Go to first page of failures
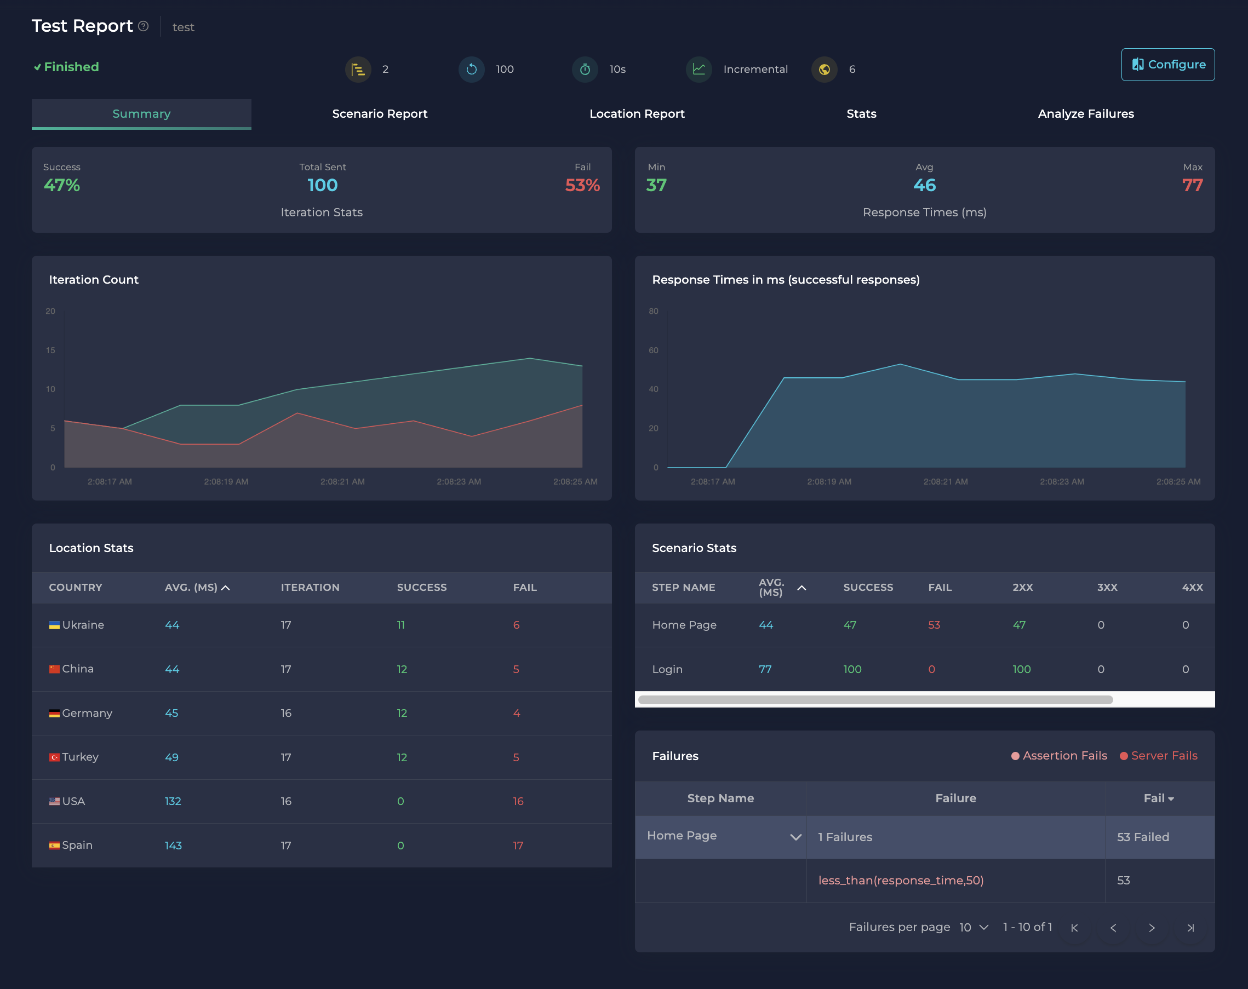This screenshot has width=1248, height=989. [1074, 928]
